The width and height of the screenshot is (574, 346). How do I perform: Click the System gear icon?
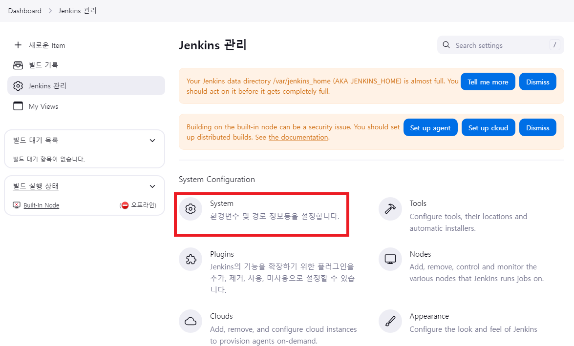[x=191, y=209]
